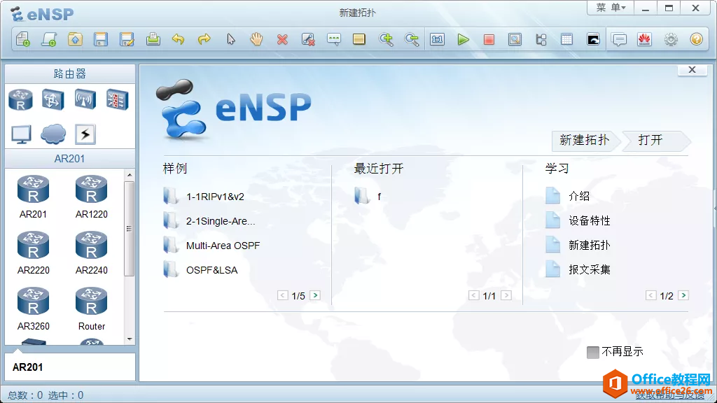717x403 pixels.
Task: Open the grid table toolbar icon
Action: 566,39
